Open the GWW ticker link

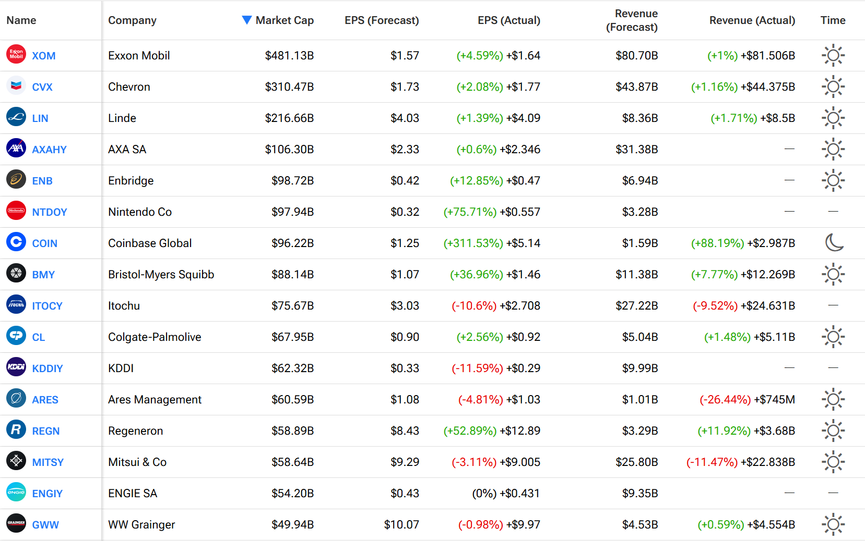click(45, 525)
